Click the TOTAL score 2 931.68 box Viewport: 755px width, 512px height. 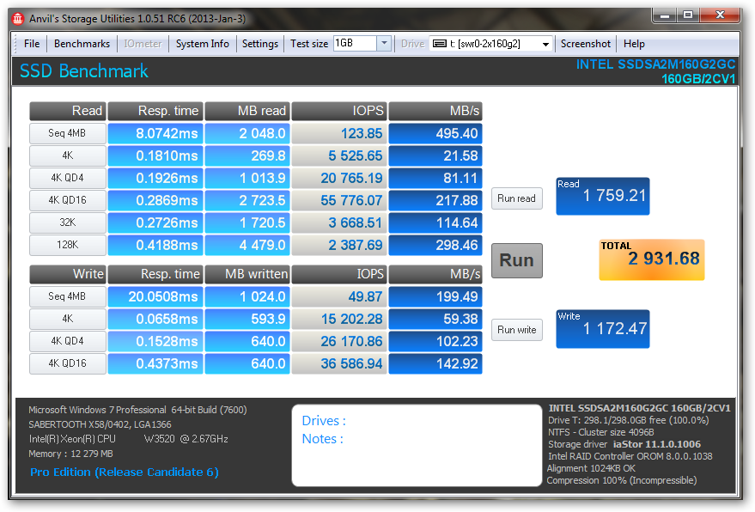(651, 259)
